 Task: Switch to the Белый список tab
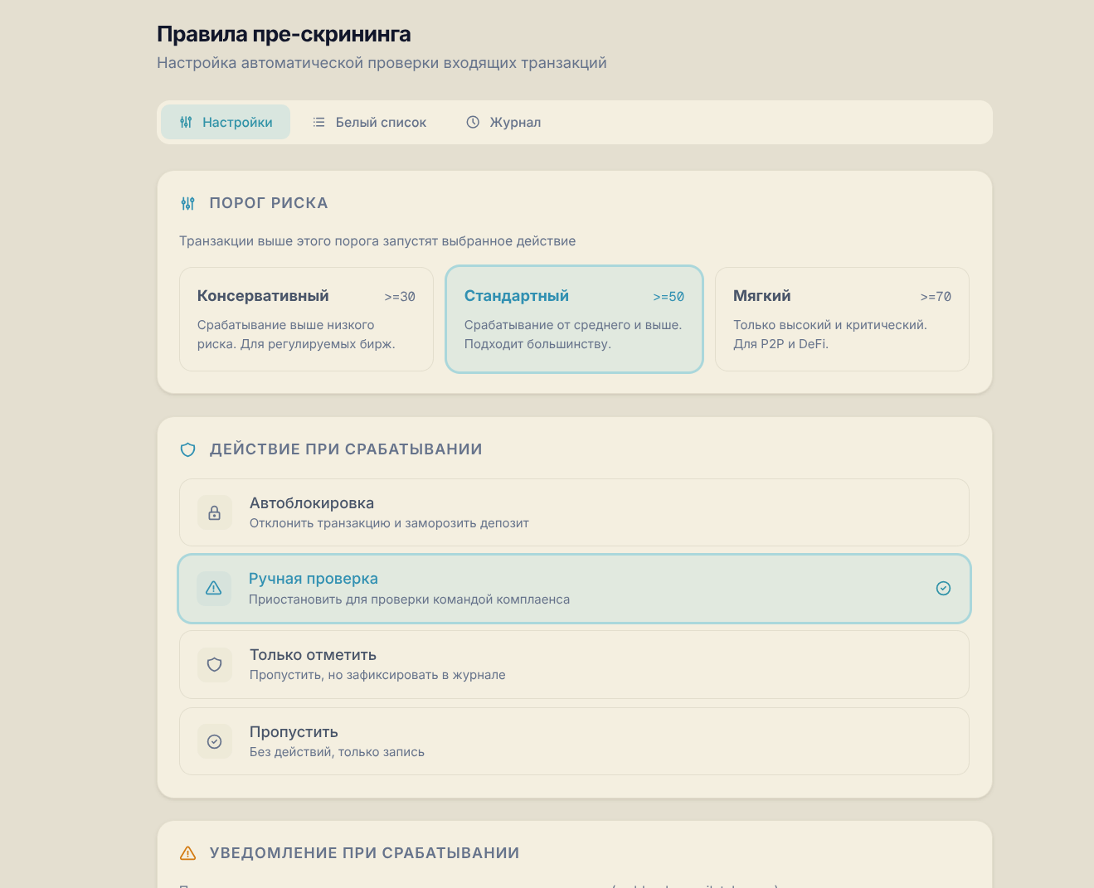pyautogui.click(x=369, y=122)
